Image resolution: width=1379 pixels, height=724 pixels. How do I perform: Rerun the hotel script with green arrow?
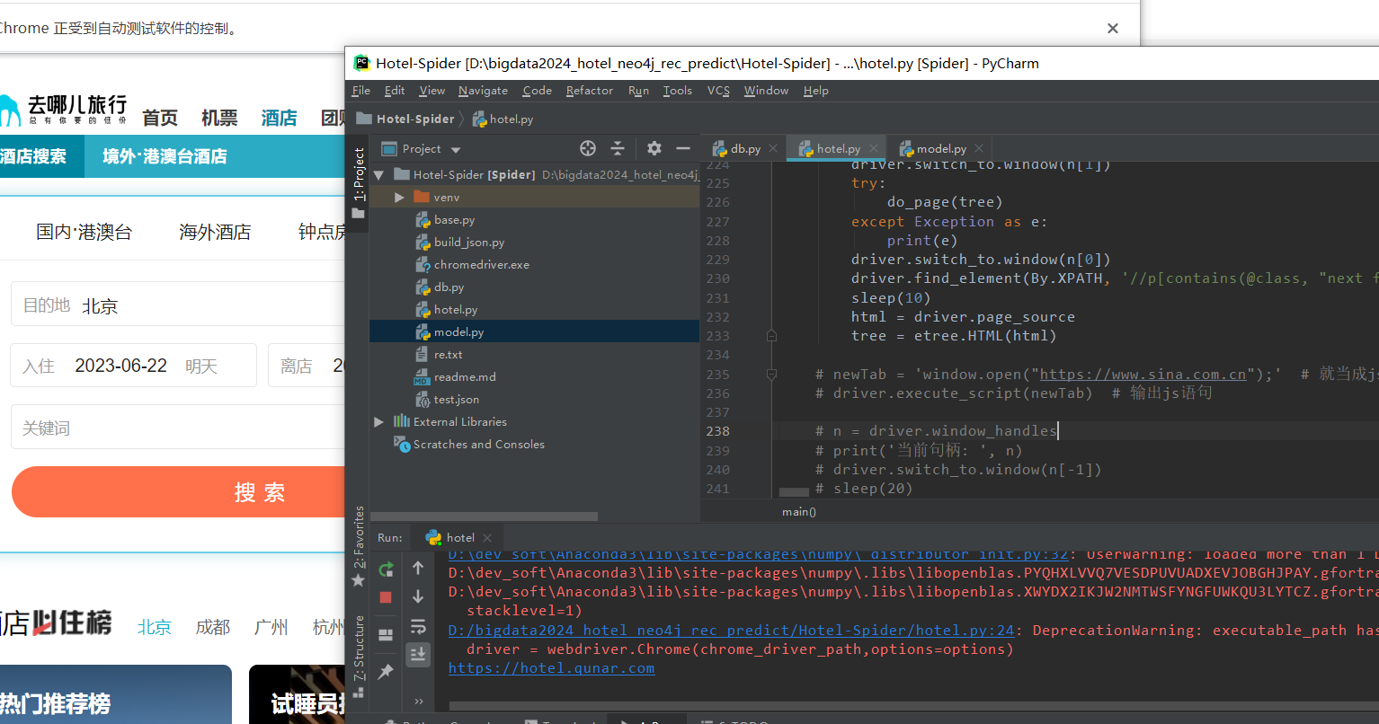coord(386,569)
